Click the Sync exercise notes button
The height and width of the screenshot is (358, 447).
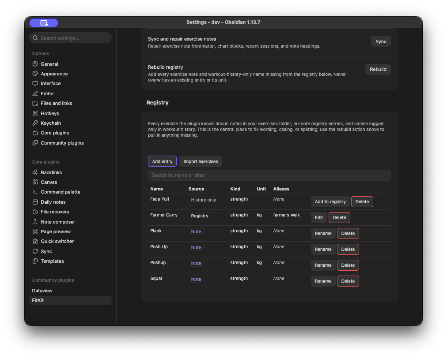(x=381, y=41)
